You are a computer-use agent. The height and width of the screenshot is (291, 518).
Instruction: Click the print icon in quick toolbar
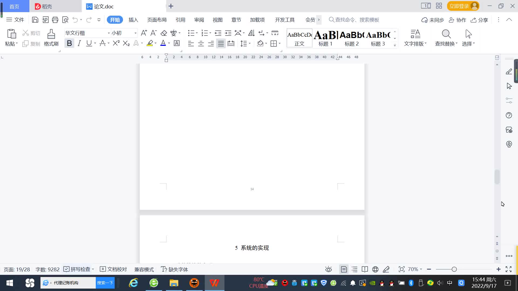pyautogui.click(x=55, y=20)
